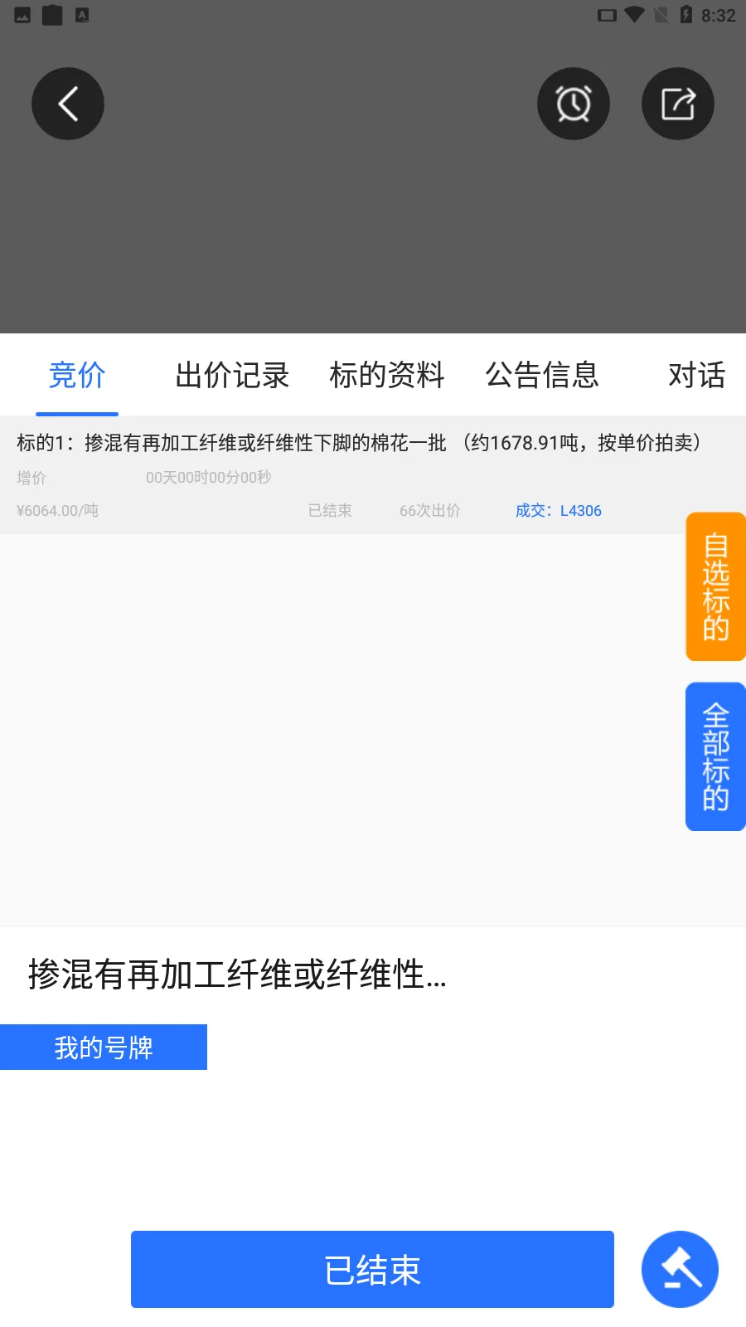Screen dimensions: 746x1327
Task: Tap the back arrow button
Action: [68, 104]
